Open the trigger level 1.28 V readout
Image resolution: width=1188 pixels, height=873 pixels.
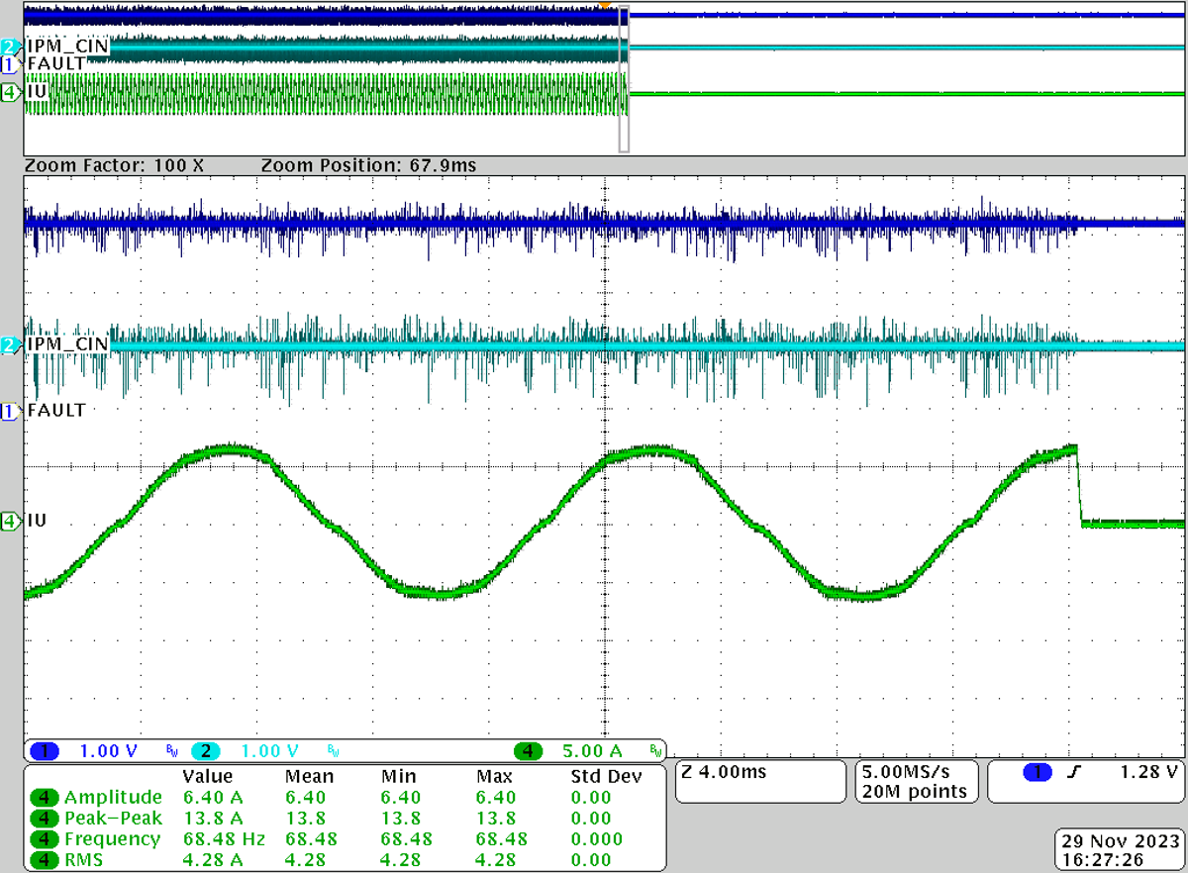point(1150,771)
